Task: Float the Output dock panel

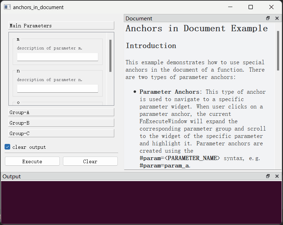Action: pos(268,176)
